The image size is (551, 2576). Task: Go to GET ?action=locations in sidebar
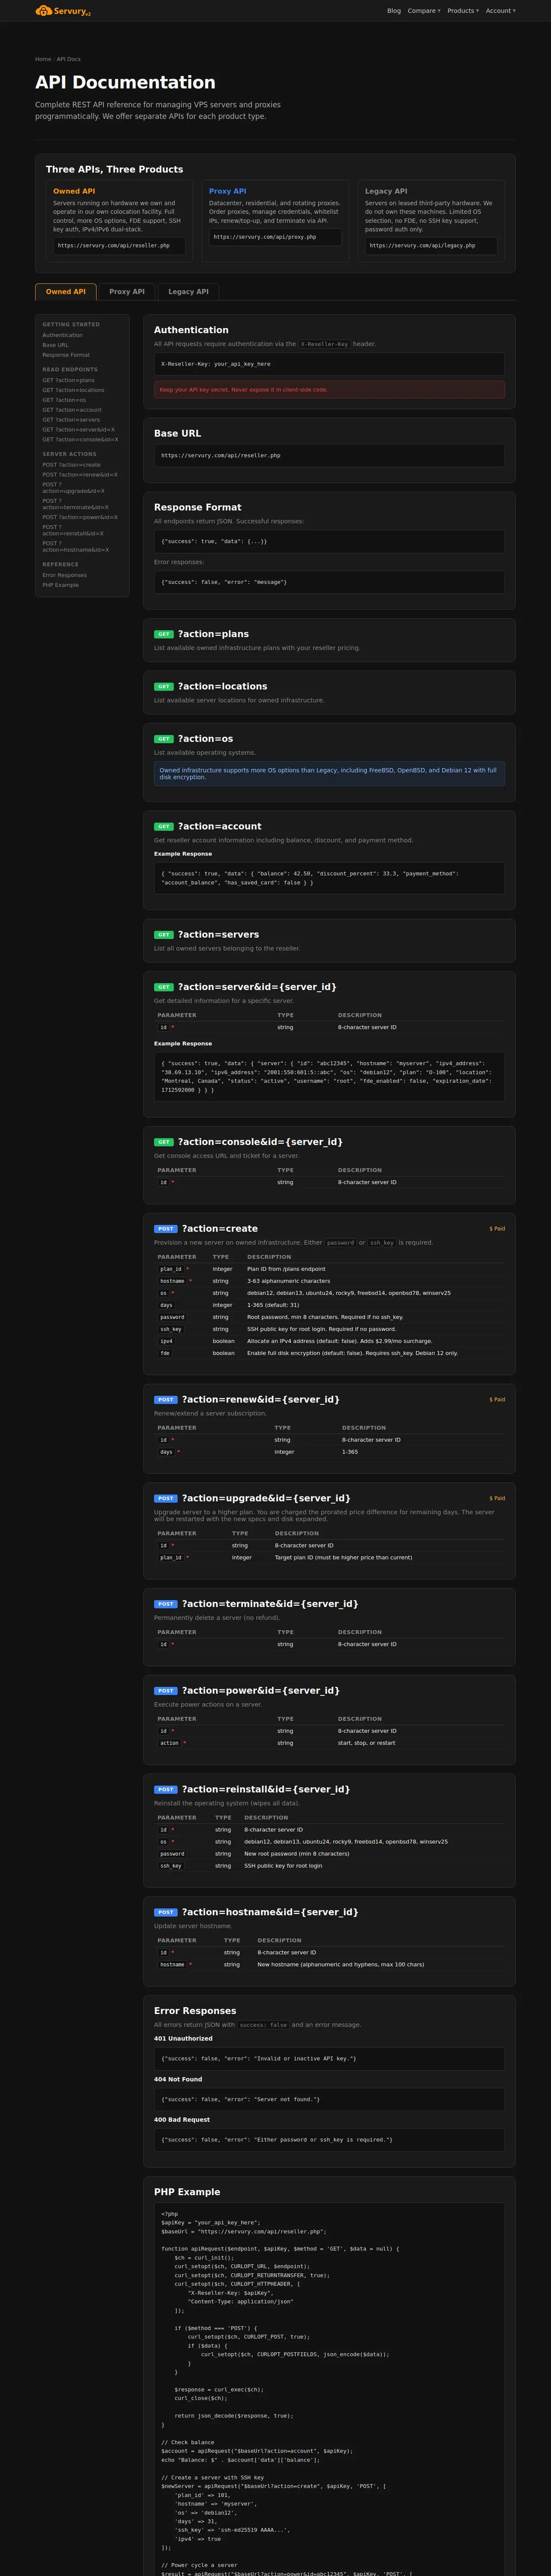tap(73, 390)
